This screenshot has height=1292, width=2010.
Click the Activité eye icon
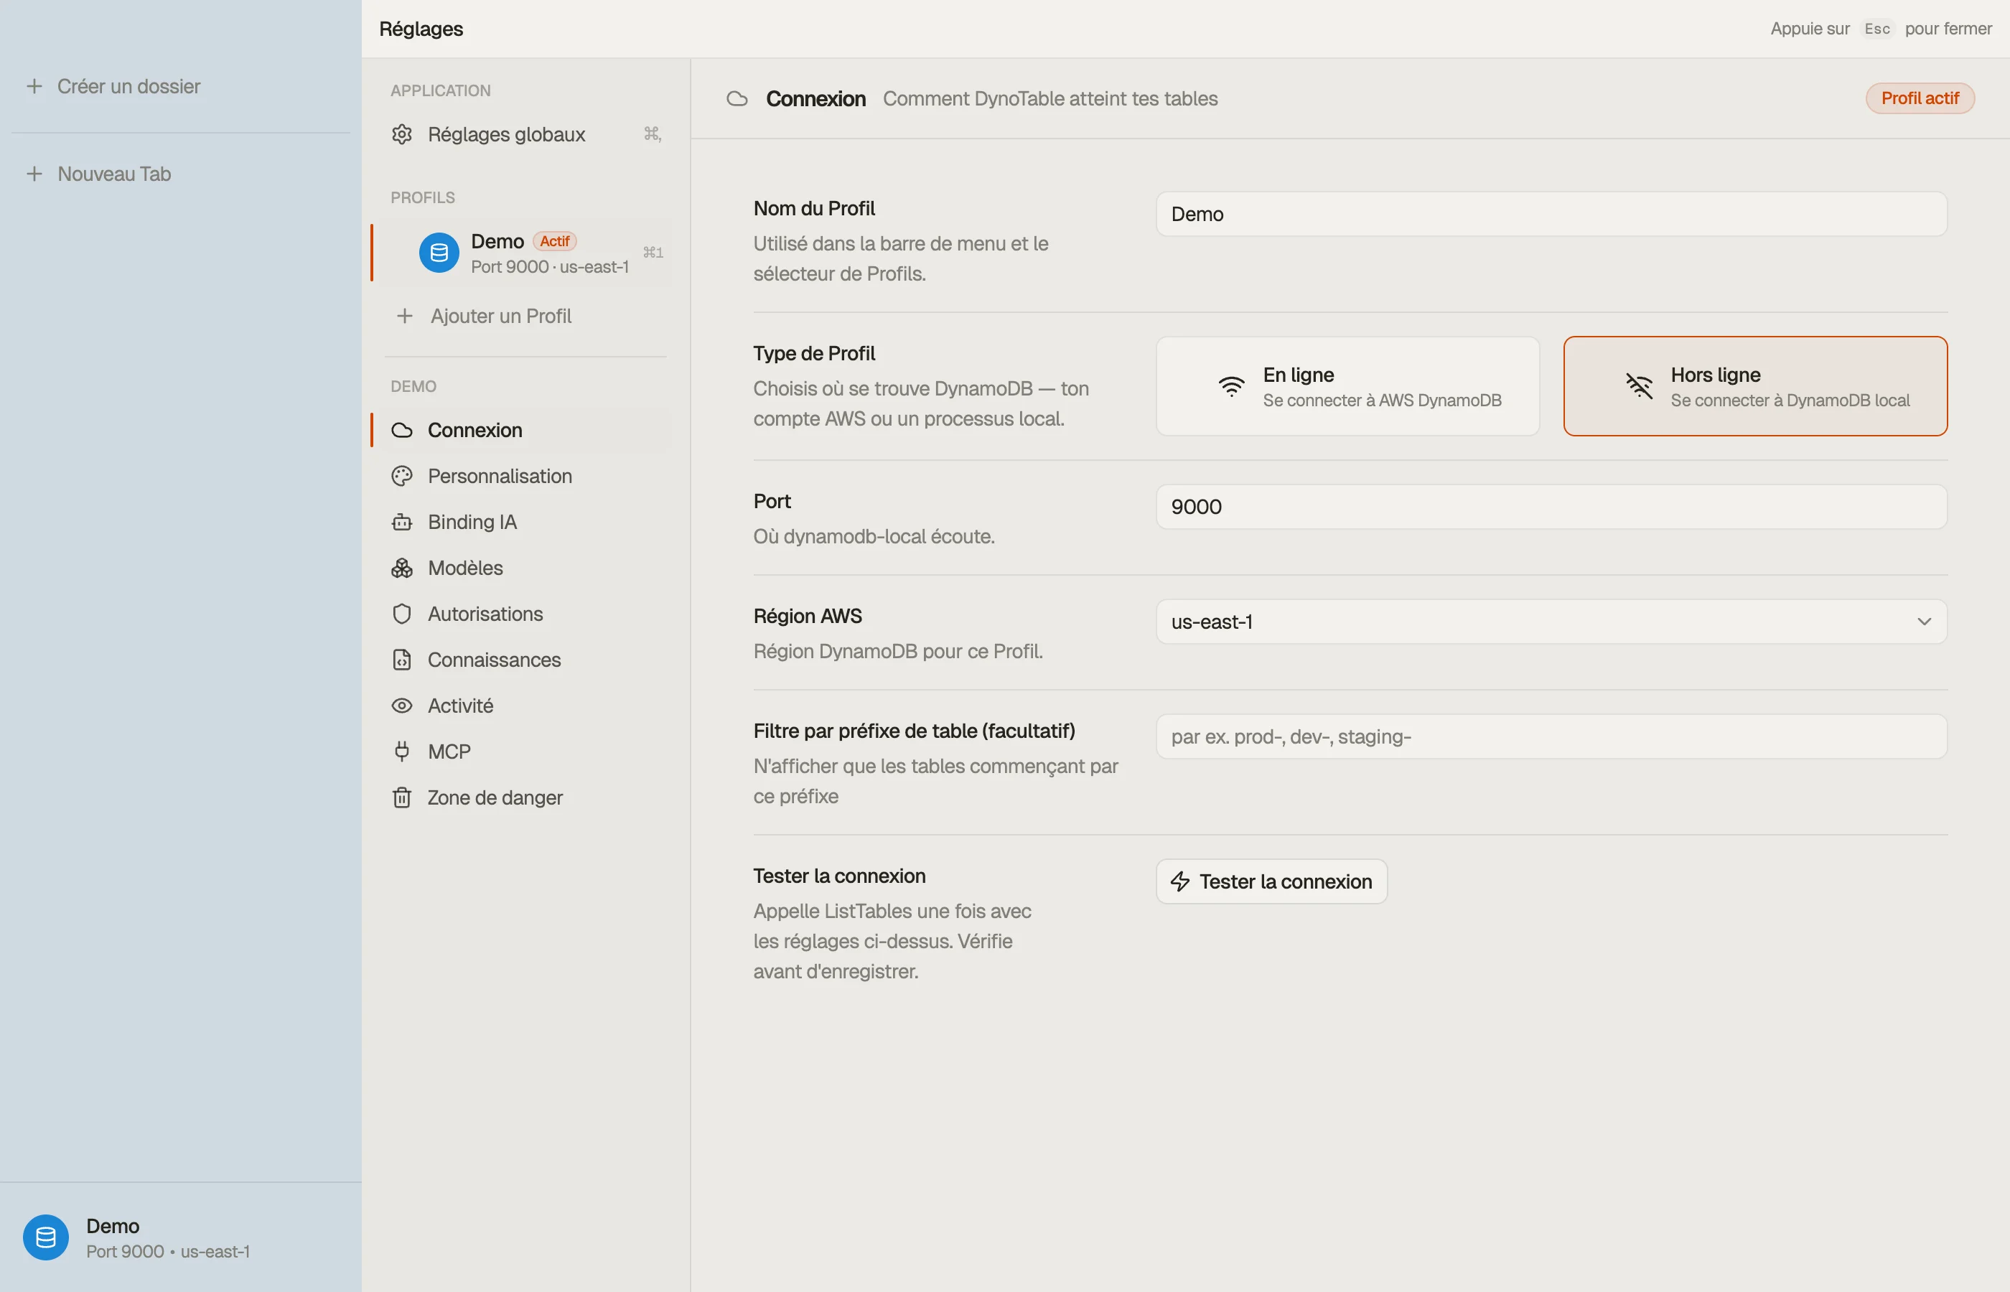[402, 706]
